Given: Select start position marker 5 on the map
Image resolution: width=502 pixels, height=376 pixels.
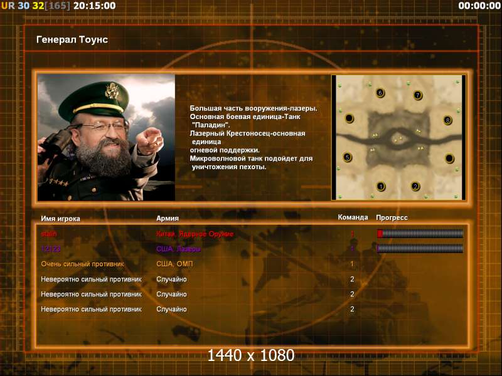Looking at the screenshot, I should (x=348, y=157).
